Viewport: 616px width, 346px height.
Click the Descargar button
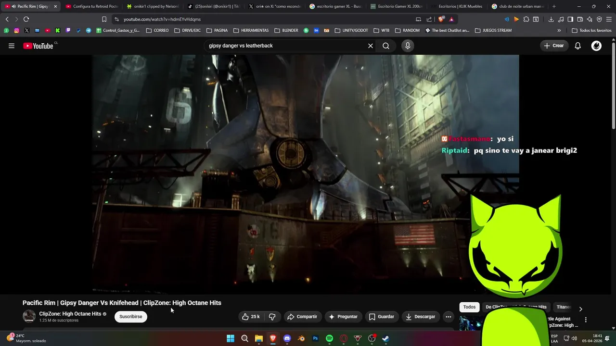(x=421, y=317)
